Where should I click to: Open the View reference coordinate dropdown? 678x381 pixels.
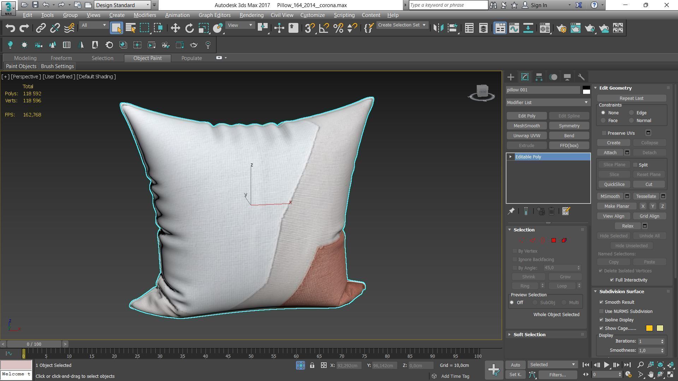coord(240,25)
